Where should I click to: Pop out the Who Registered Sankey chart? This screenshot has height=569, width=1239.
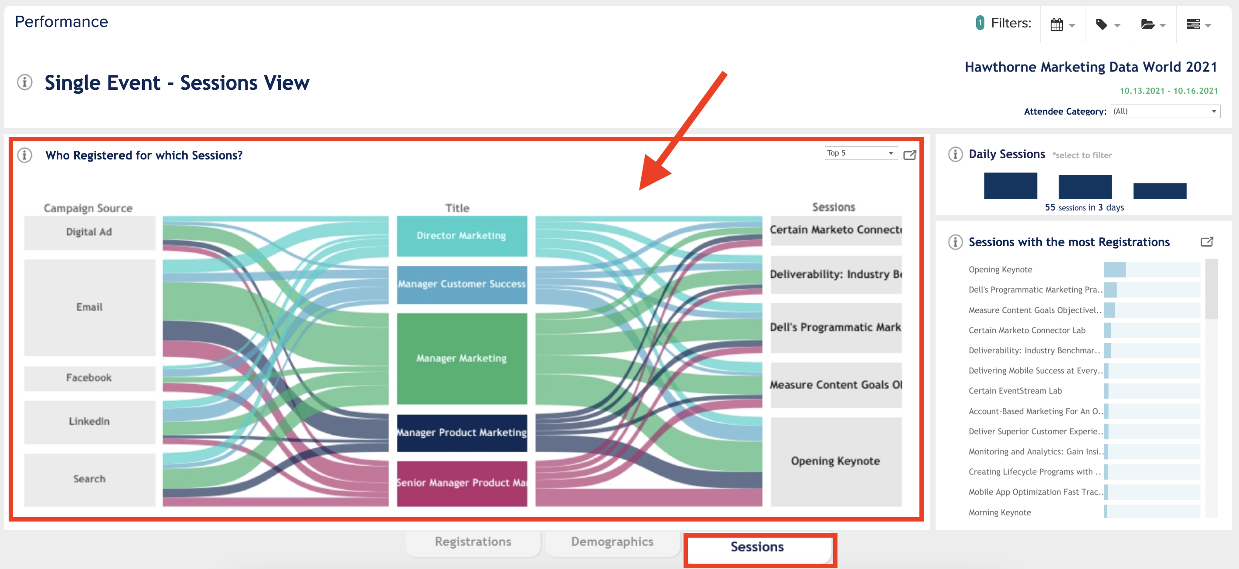pos(909,155)
